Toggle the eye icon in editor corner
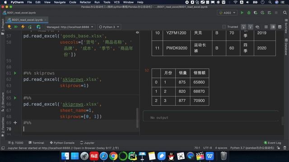This screenshot has height=162, width=289. [137, 32]
